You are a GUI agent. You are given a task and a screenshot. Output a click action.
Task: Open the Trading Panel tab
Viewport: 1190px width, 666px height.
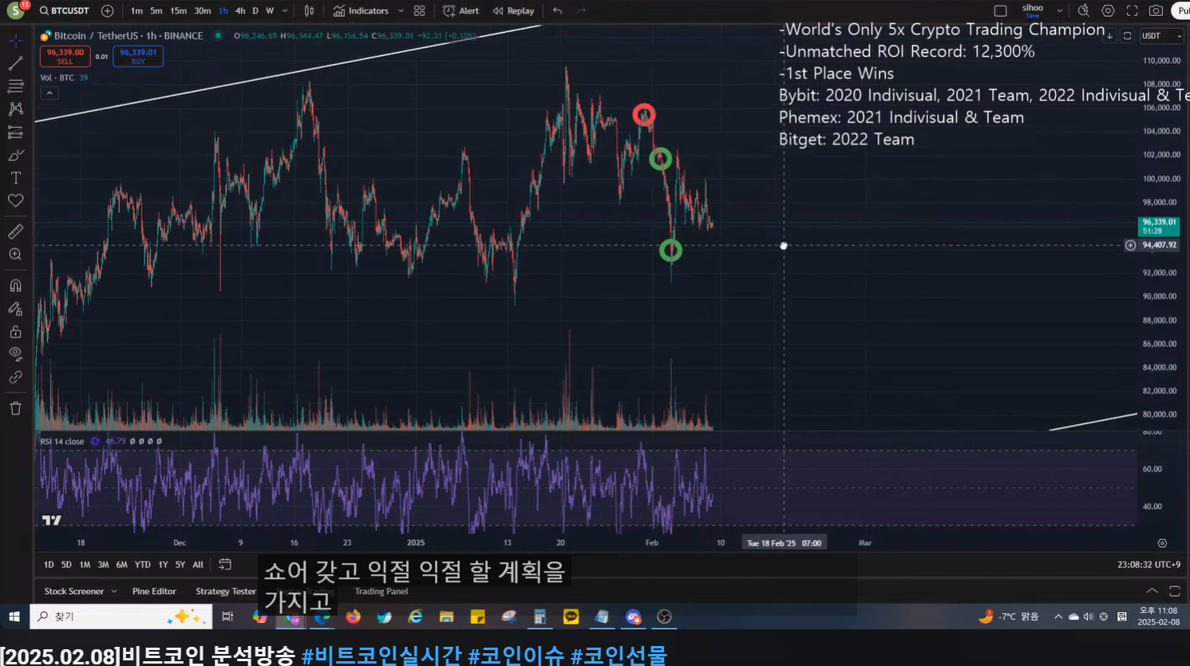click(382, 592)
